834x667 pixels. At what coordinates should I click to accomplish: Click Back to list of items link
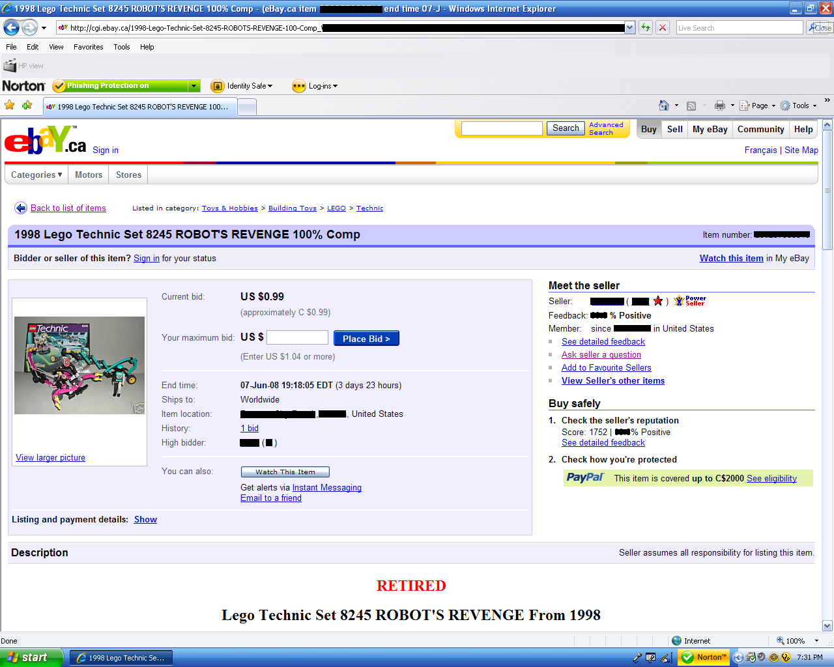tap(68, 208)
